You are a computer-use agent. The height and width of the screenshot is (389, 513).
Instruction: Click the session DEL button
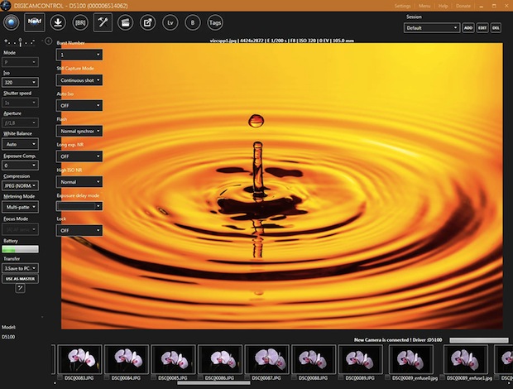pos(496,28)
